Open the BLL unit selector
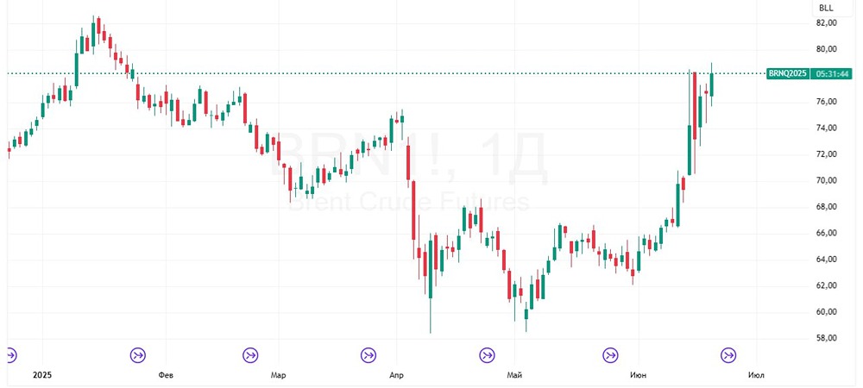 827,7
